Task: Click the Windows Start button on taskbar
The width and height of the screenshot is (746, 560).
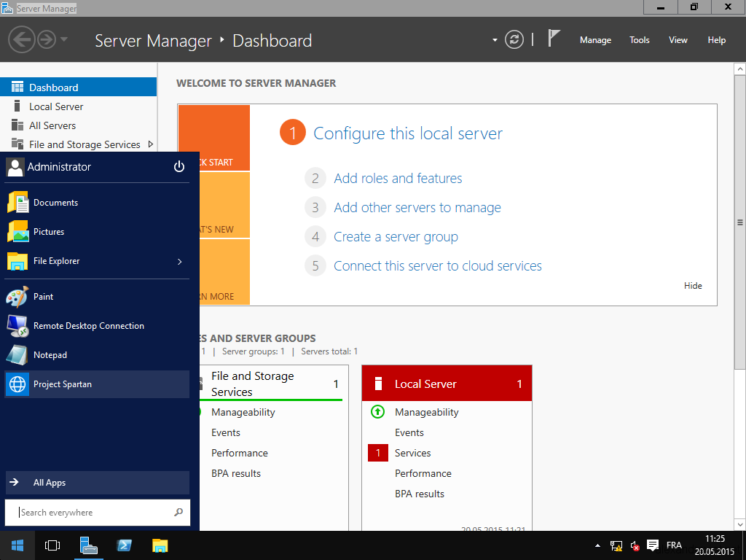Action: click(x=17, y=545)
